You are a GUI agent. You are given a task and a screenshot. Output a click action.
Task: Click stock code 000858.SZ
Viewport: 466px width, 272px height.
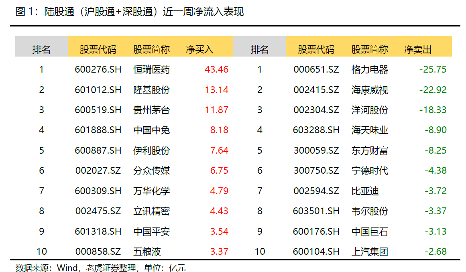[98, 252]
